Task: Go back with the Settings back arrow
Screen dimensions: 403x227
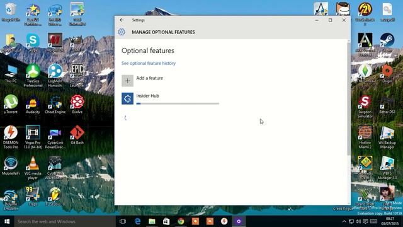Action: tap(122, 20)
